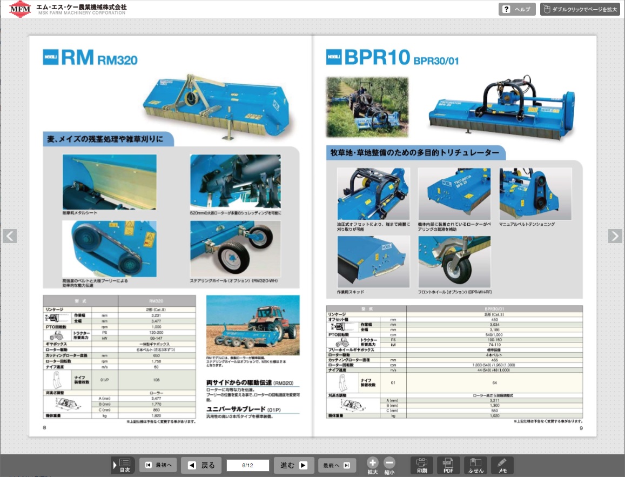Click the 1,820 kg weight value

(156, 415)
